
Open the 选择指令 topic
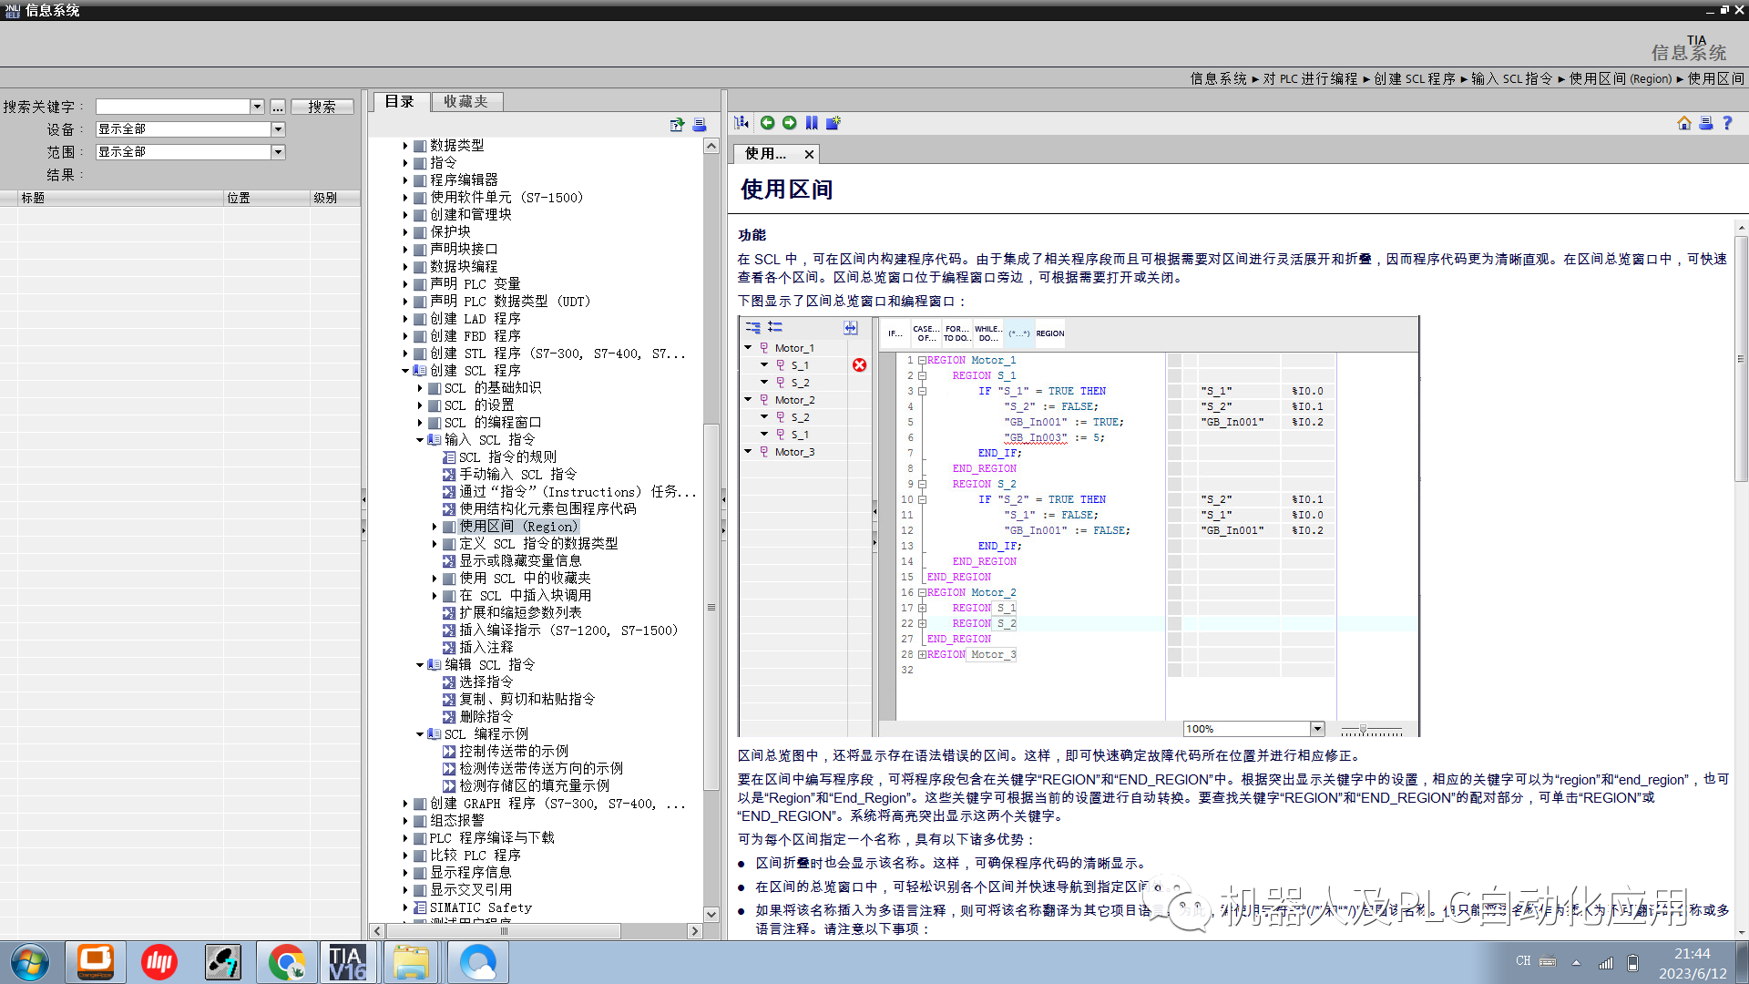point(486,682)
